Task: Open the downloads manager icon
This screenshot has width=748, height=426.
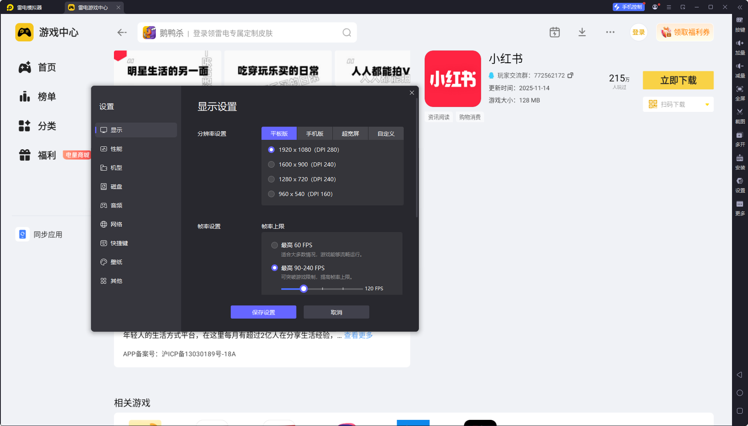Action: 582,32
